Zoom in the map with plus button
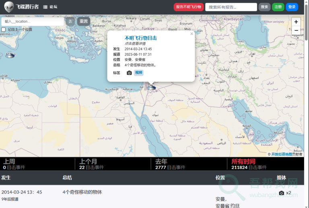This screenshot has height=208, width=309. tap(296, 22)
